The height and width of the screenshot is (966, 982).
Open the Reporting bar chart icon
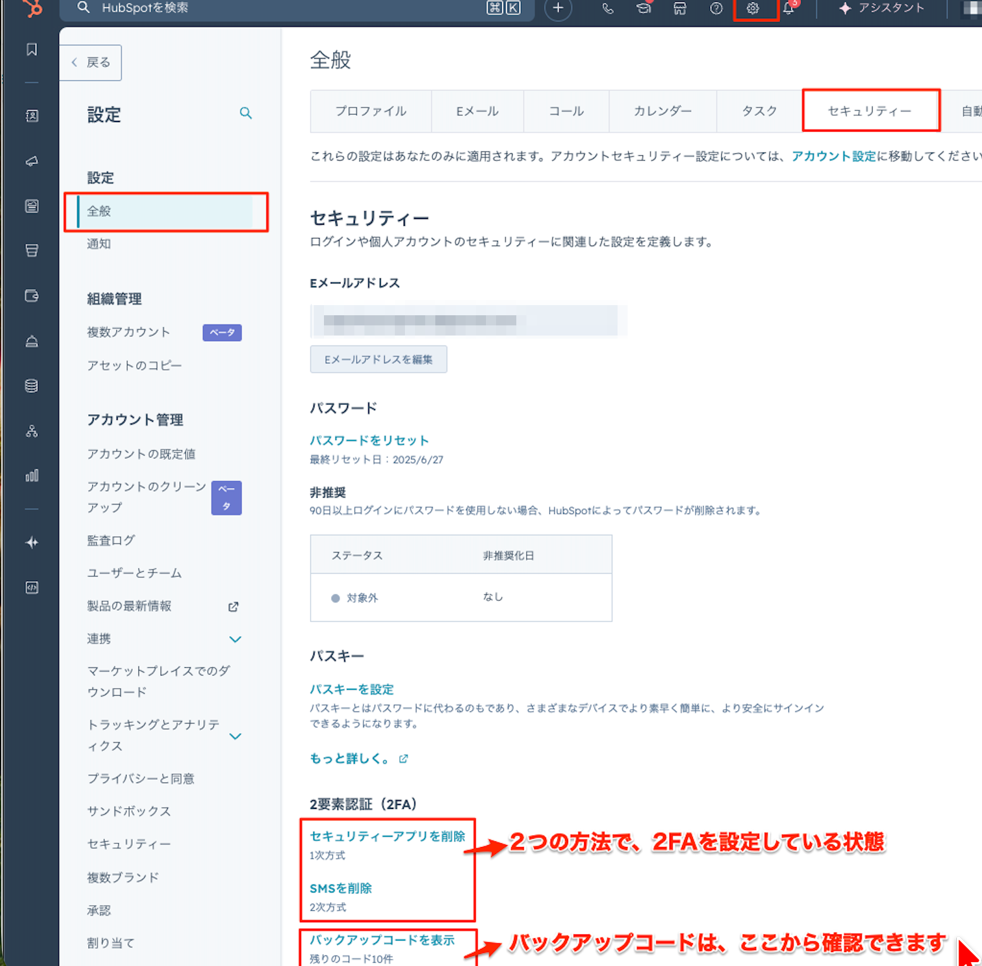pos(32,475)
